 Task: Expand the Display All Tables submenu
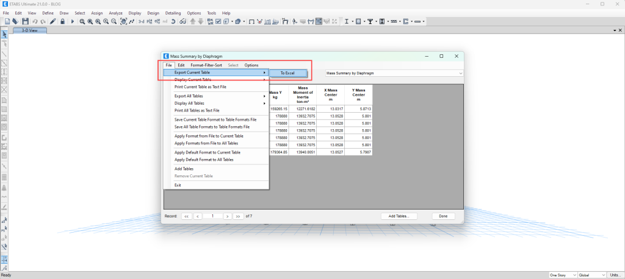tap(220, 103)
